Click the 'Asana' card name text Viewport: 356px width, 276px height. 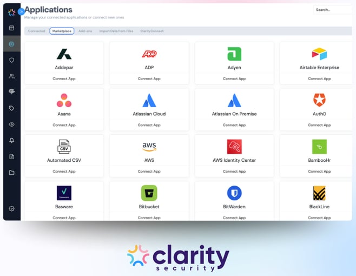64,114
